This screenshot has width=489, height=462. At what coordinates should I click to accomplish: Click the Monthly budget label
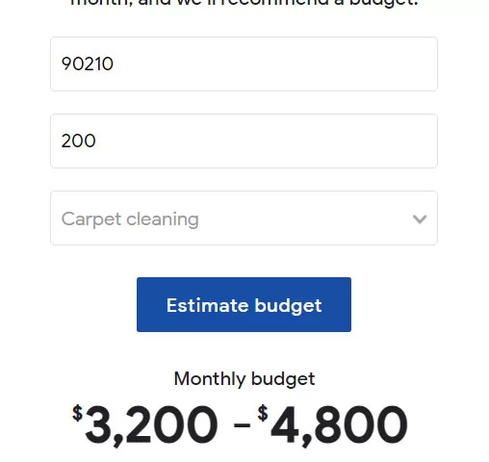click(244, 379)
